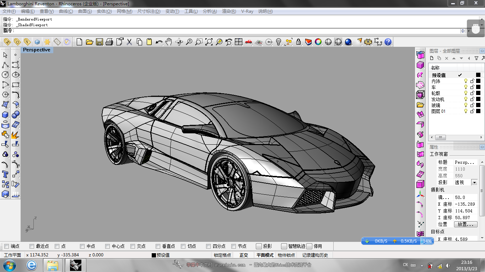485x272 pixels.
Task: Enable the 中点 osnap checkbox
Action: 82,246
